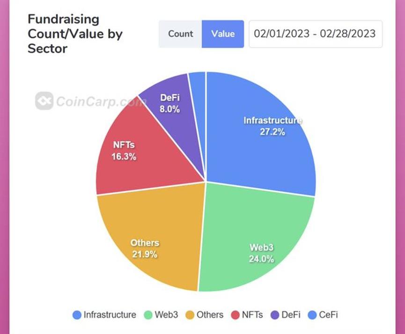Toggle CeFi legend color dot
The width and height of the screenshot is (405, 334).
313,315
